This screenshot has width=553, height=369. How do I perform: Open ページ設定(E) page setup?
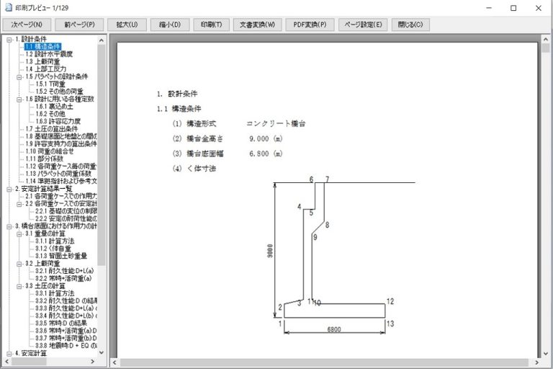point(363,24)
